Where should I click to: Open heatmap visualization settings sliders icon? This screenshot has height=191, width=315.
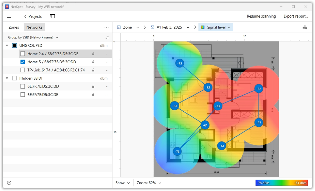[x=305, y=27]
